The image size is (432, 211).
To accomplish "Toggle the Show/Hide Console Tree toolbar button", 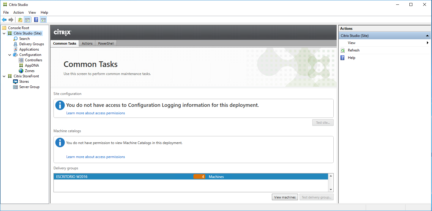I will pos(27,20).
